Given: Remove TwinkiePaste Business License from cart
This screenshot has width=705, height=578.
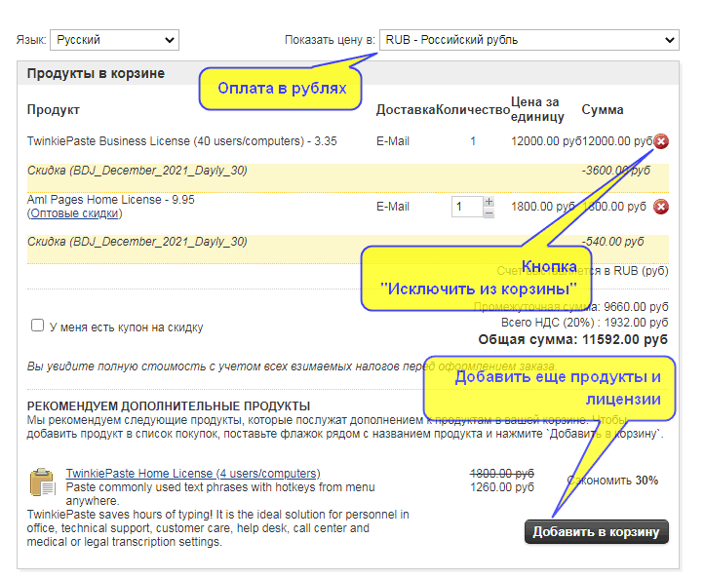Looking at the screenshot, I should (x=660, y=141).
